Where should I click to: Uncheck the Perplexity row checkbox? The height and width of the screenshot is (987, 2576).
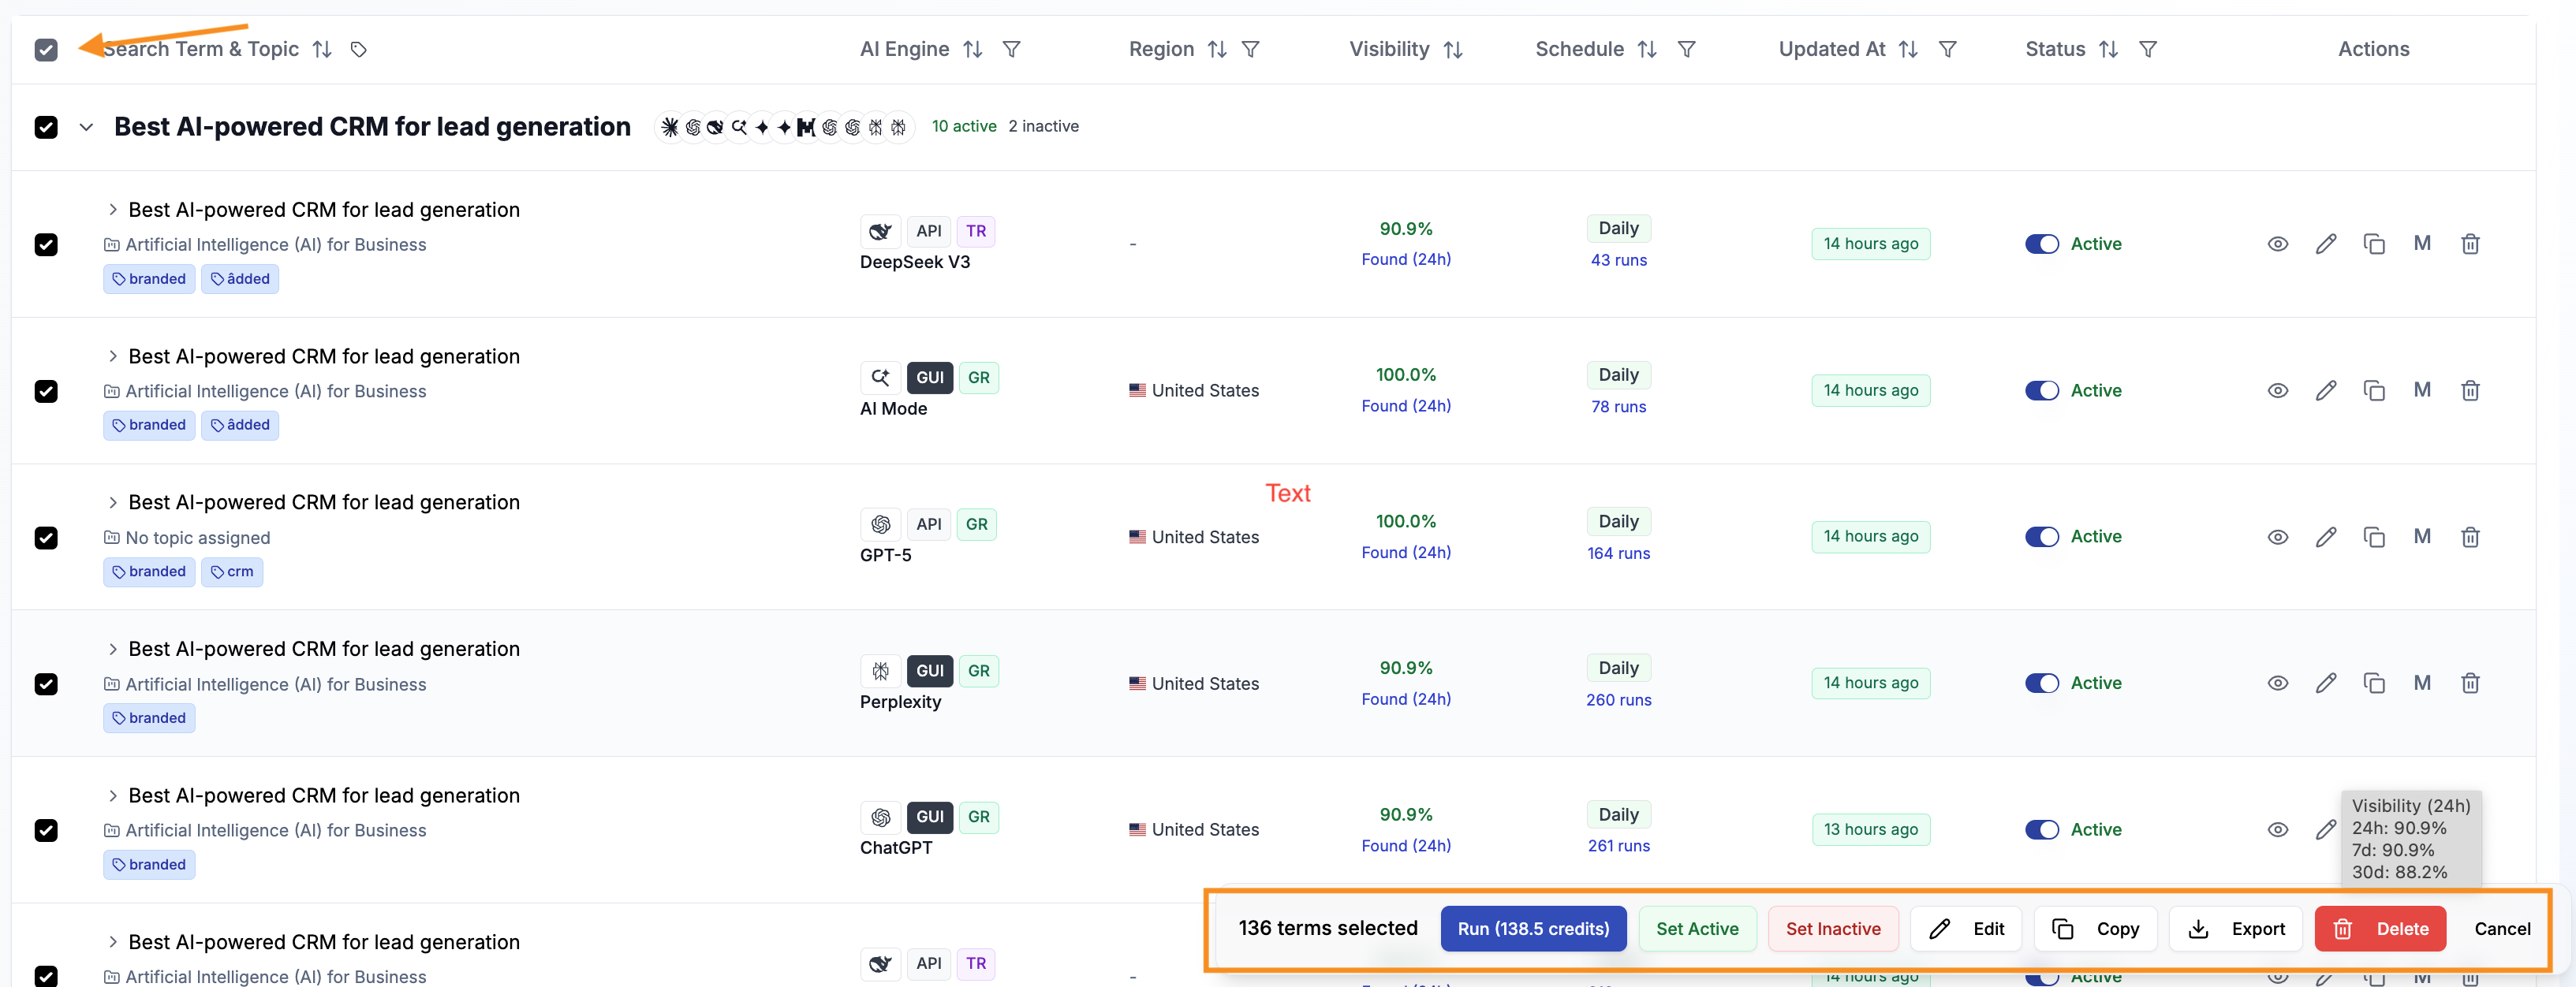click(x=46, y=684)
